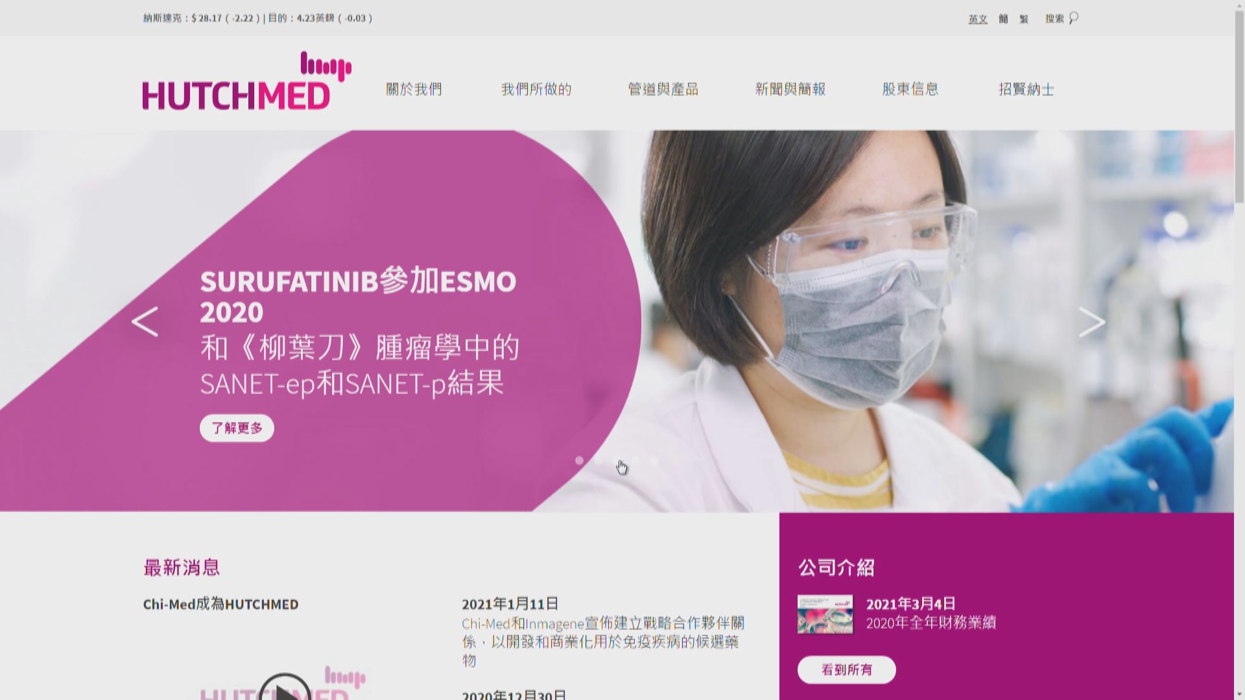Go to the 招賢納士 careers page
Image resolution: width=1245 pixels, height=700 pixels.
click(x=1026, y=89)
